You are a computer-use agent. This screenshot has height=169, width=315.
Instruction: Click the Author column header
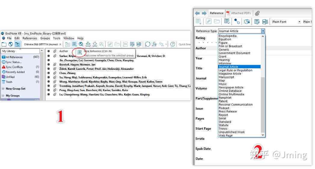[63, 51]
